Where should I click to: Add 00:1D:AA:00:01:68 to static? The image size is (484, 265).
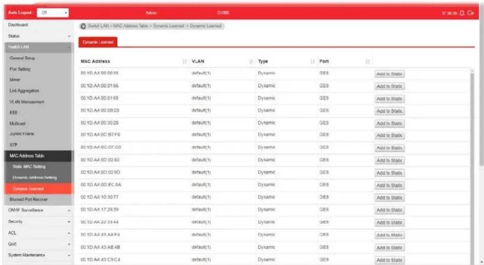point(389,99)
